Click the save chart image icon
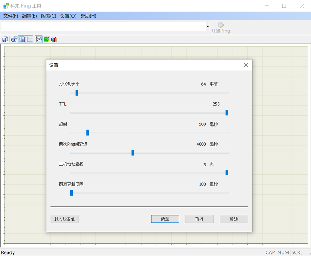 tap(46, 39)
